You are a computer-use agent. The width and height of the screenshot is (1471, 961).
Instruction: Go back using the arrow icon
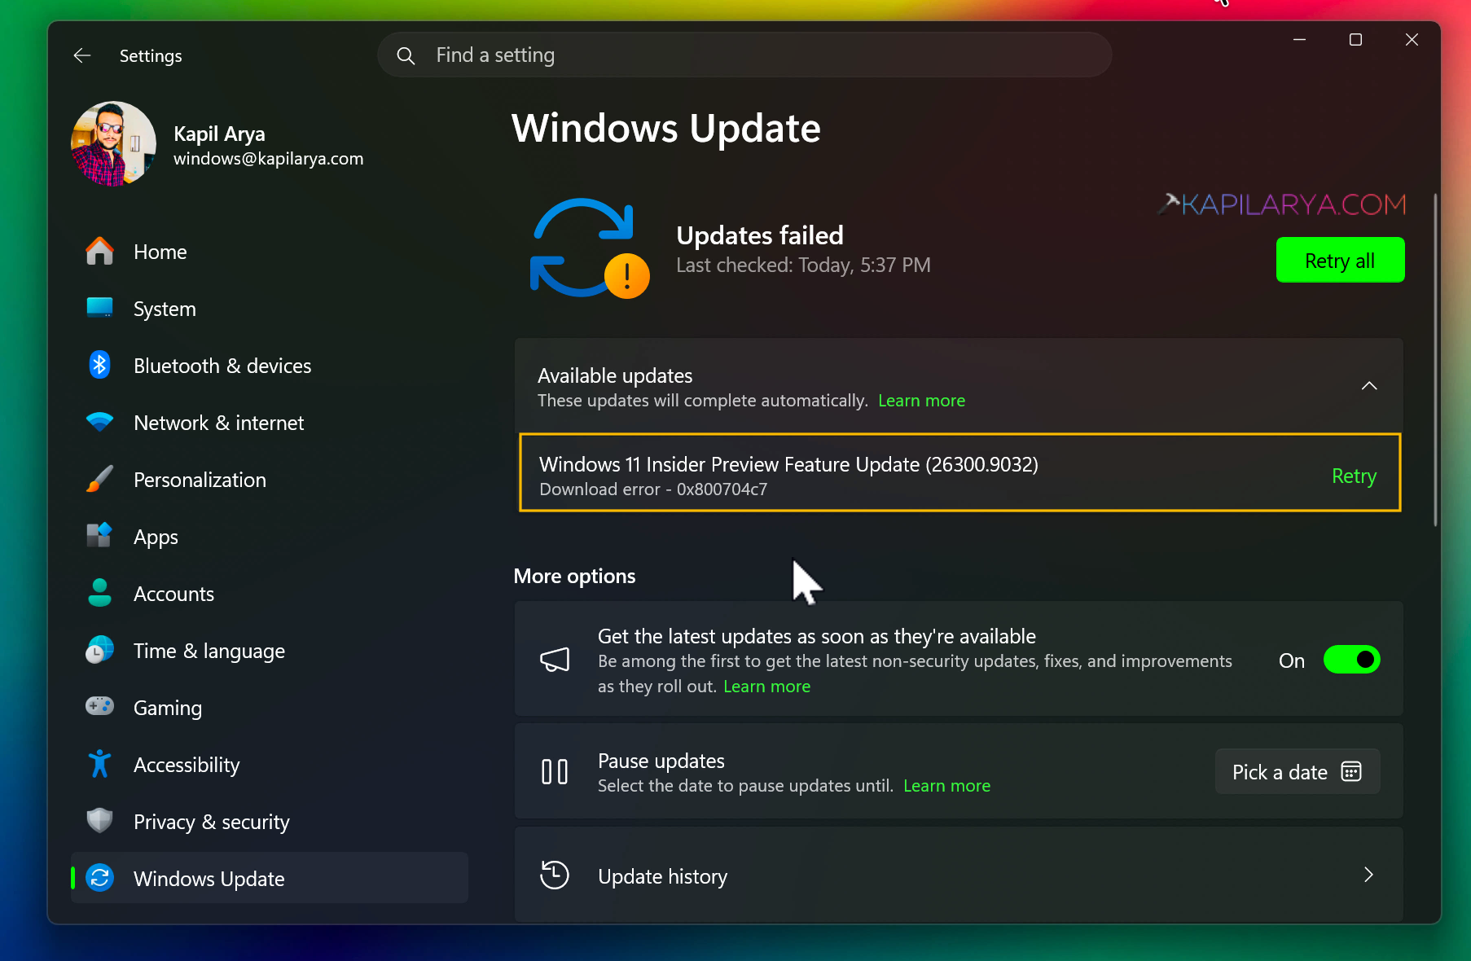(x=82, y=55)
